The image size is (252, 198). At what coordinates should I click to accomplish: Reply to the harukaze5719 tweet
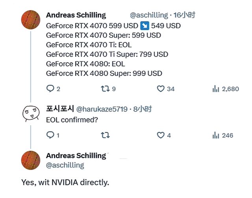[x=50, y=135]
